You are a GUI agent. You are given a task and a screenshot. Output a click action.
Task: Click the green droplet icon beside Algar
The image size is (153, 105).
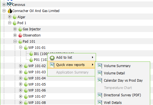tap(15, 17)
